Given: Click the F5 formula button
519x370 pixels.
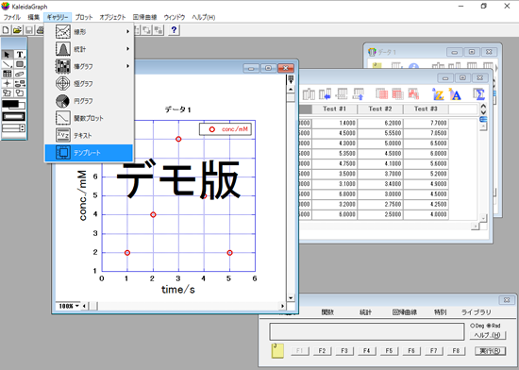Looking at the screenshot, I should point(389,351).
